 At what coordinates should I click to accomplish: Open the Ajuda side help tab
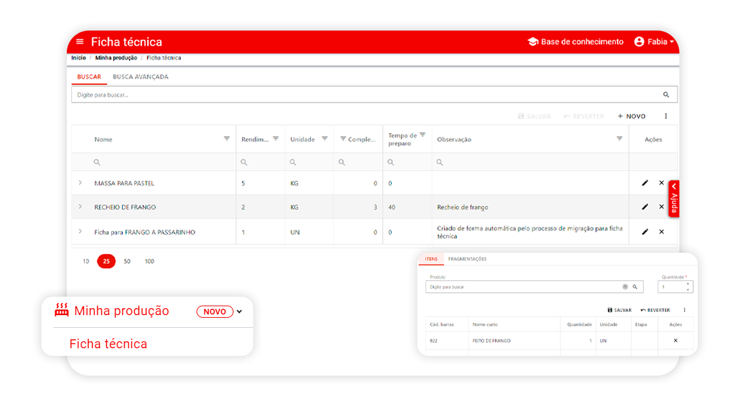click(x=674, y=199)
